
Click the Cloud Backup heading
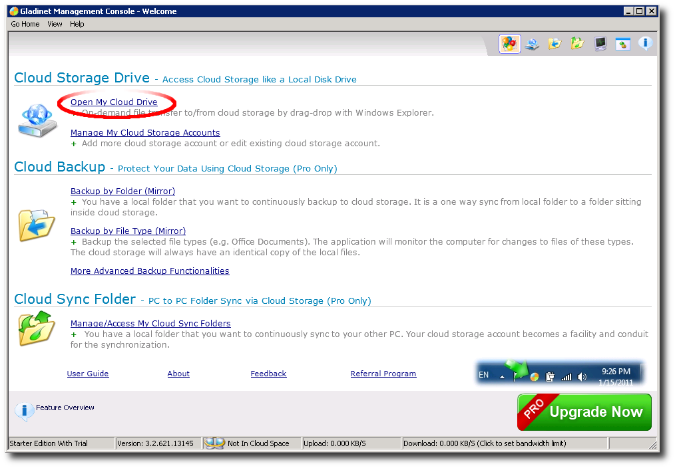tap(60, 167)
